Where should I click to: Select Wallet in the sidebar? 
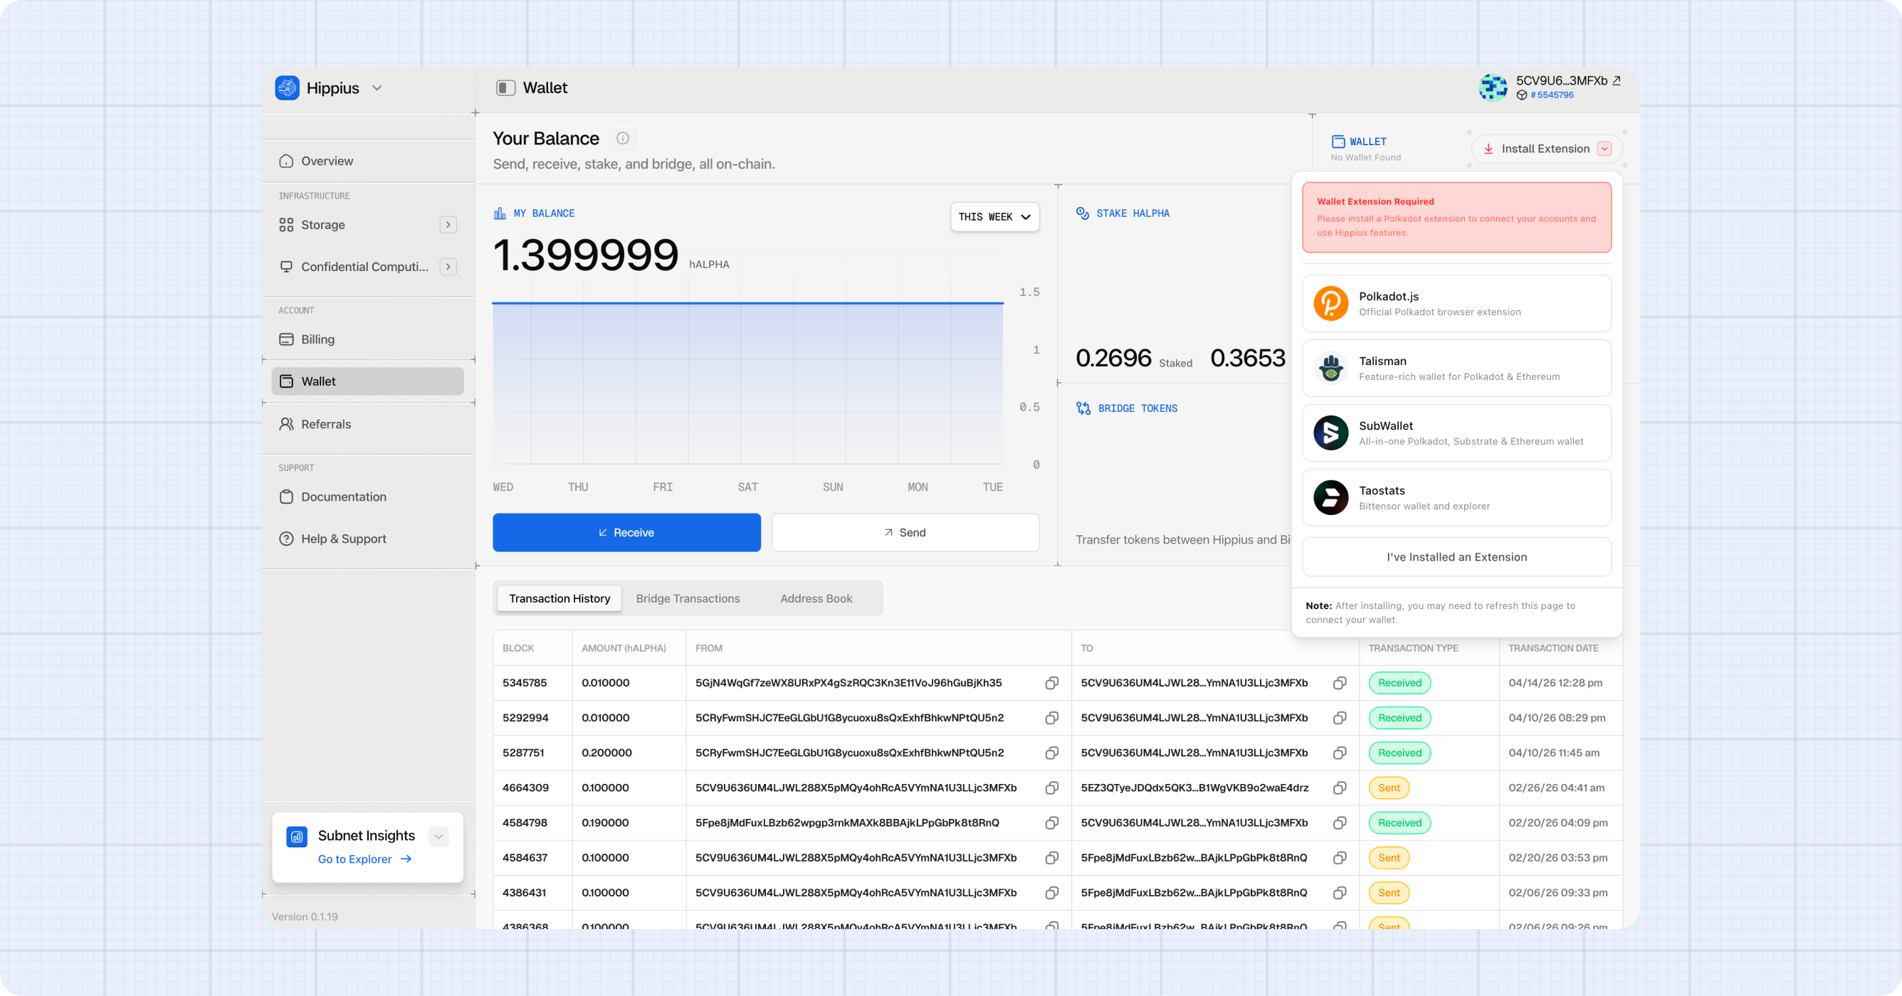368,381
